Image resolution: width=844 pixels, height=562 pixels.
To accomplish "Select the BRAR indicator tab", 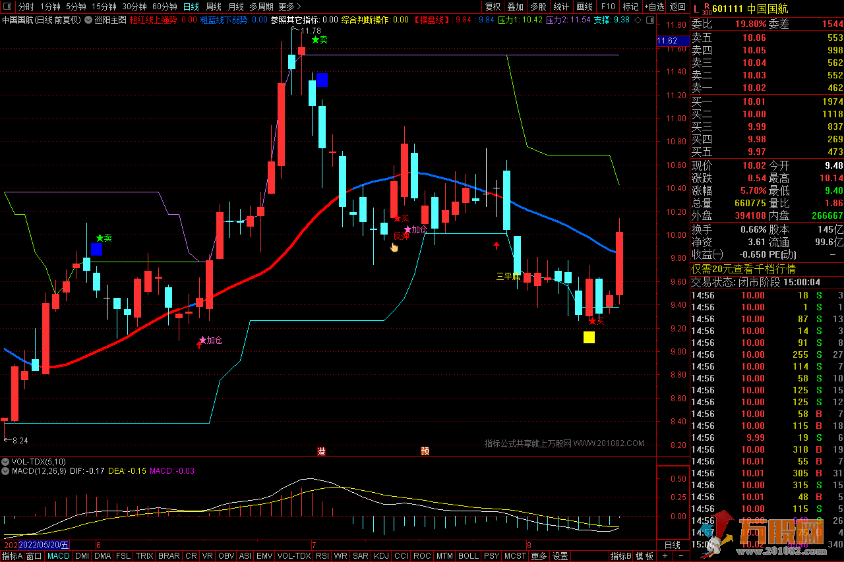I will [169, 556].
